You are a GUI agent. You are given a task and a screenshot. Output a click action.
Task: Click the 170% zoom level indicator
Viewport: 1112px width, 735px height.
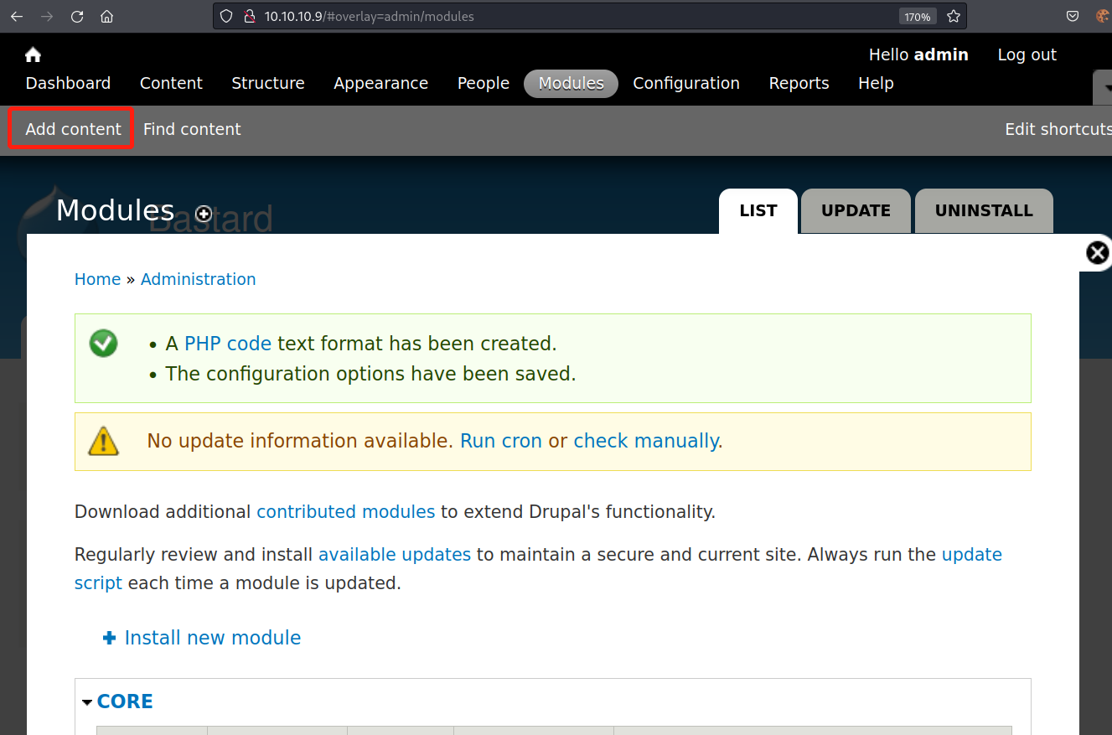[x=916, y=17]
